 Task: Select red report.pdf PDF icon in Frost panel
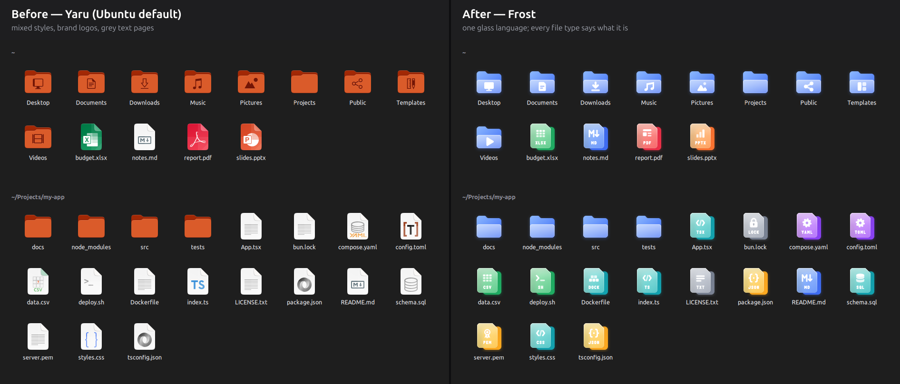649,137
